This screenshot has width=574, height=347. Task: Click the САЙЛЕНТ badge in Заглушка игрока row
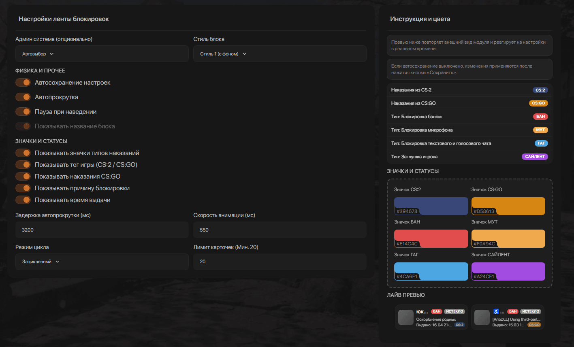coord(535,157)
